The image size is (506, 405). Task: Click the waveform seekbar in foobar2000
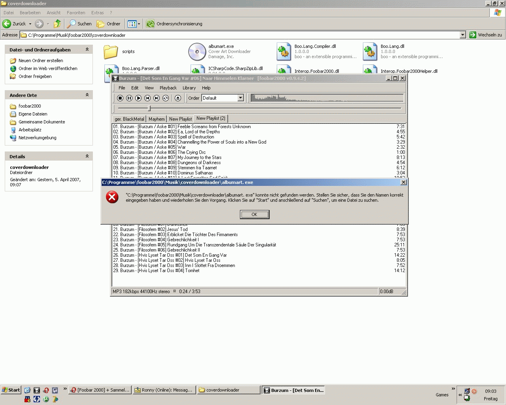(327, 98)
